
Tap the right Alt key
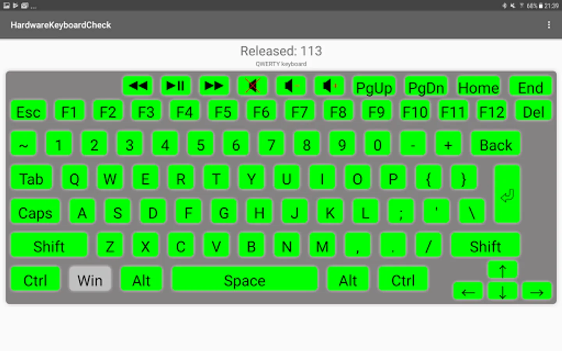(x=348, y=279)
